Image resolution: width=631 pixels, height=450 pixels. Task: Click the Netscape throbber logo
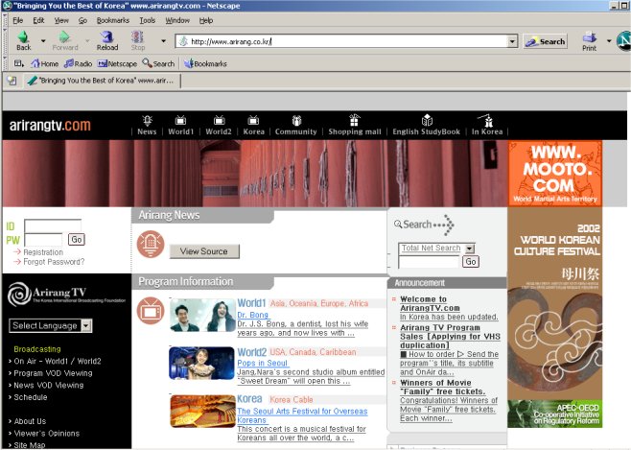(623, 41)
